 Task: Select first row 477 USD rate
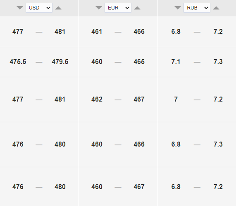[18, 32]
